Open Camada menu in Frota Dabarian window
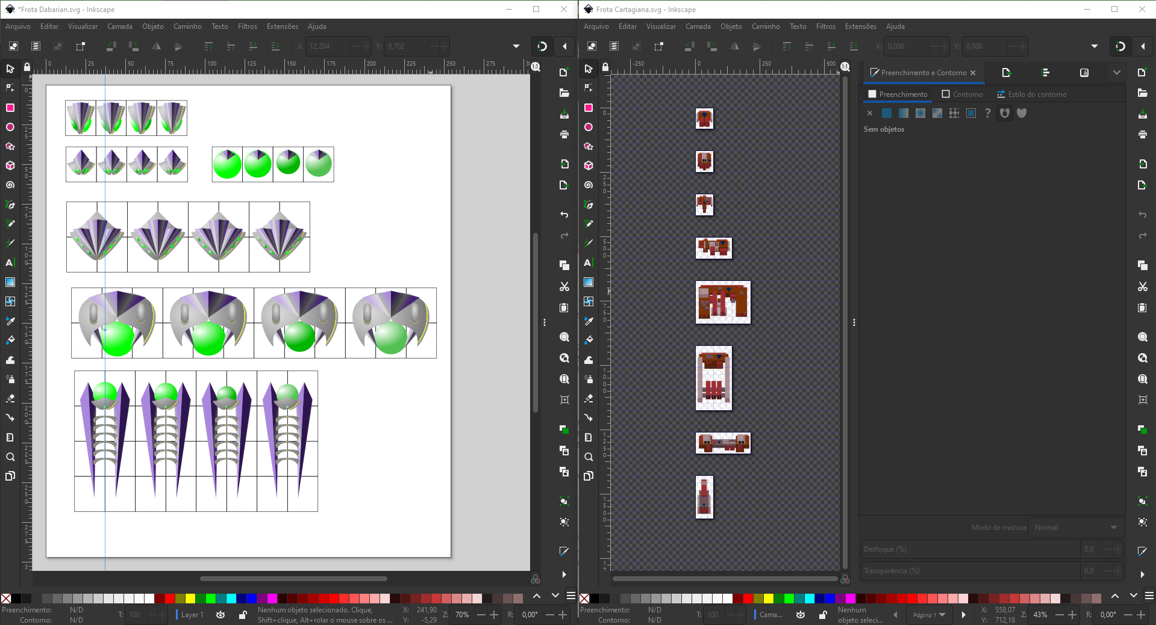 tap(120, 26)
